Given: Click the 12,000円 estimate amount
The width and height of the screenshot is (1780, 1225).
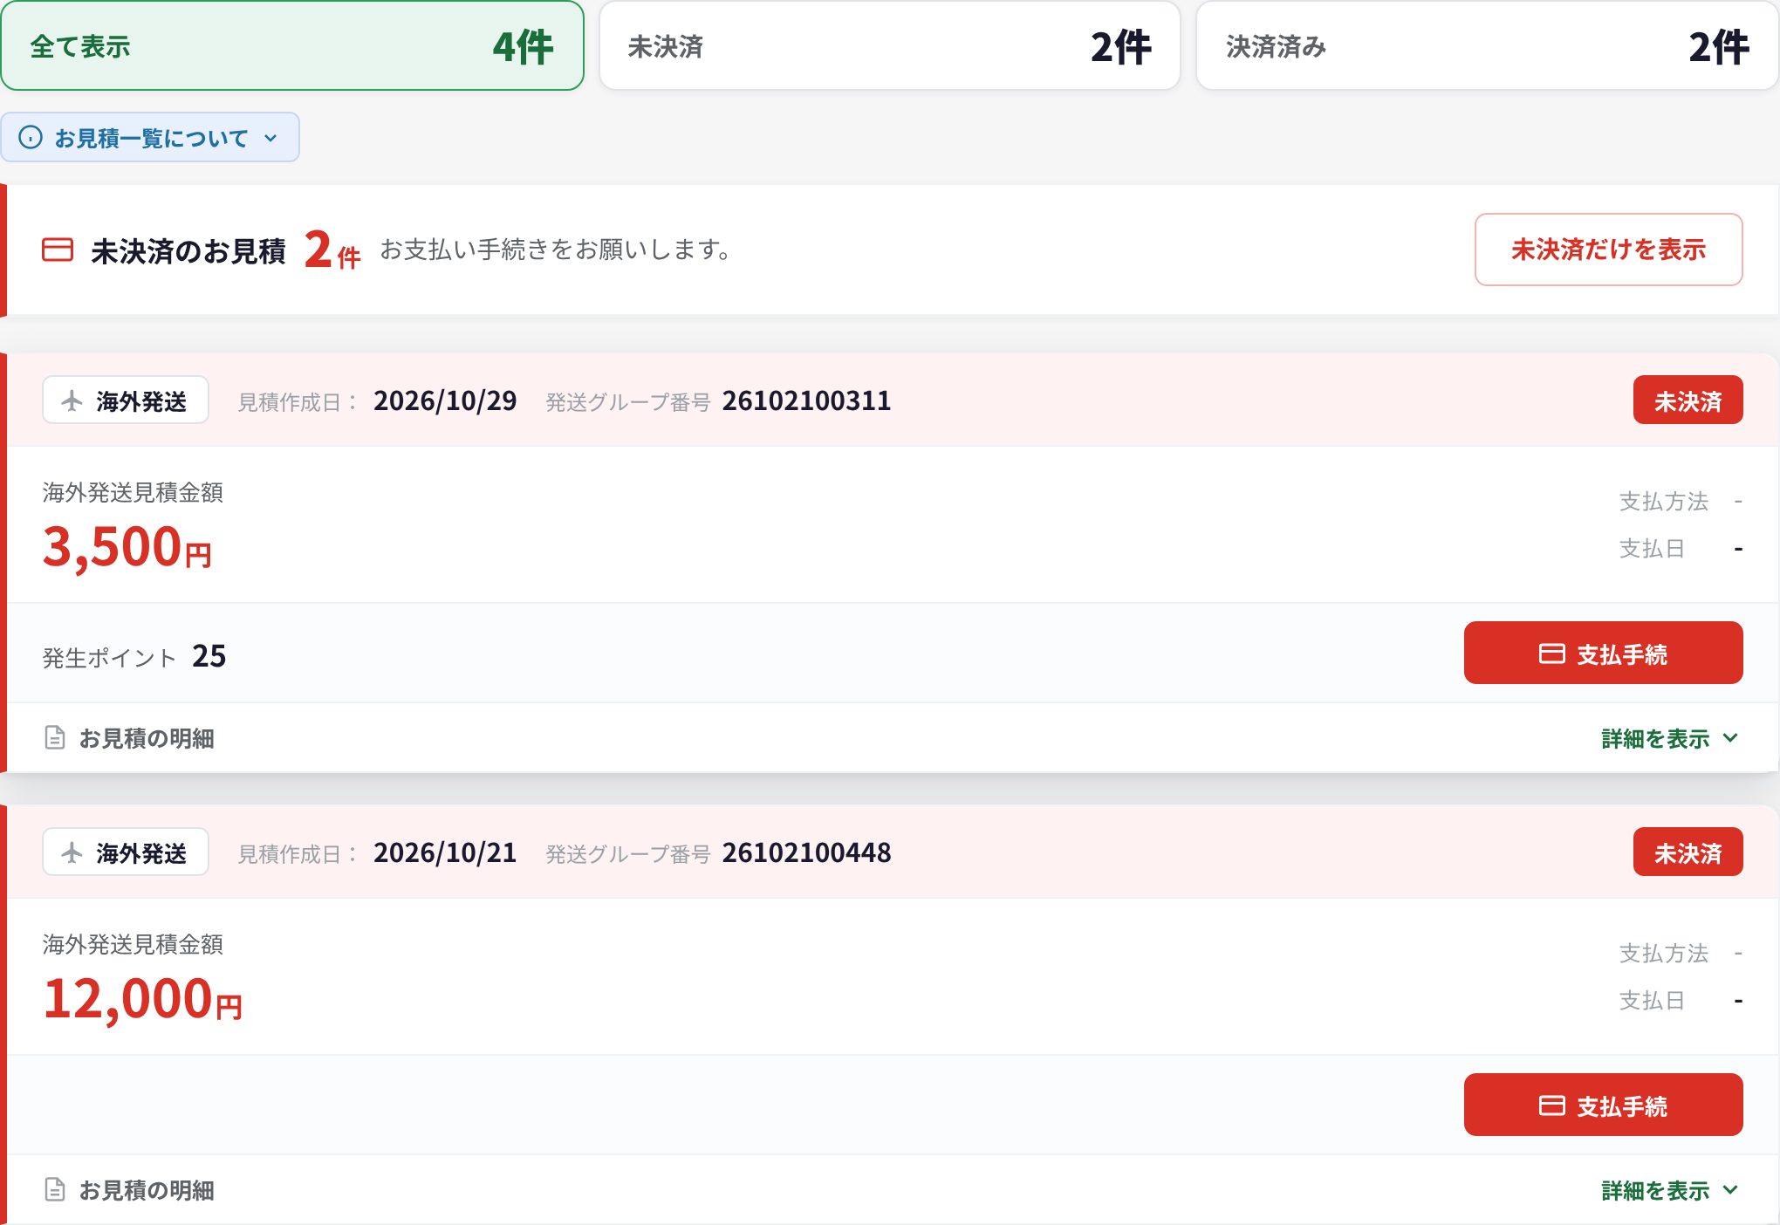Looking at the screenshot, I should coord(142,999).
